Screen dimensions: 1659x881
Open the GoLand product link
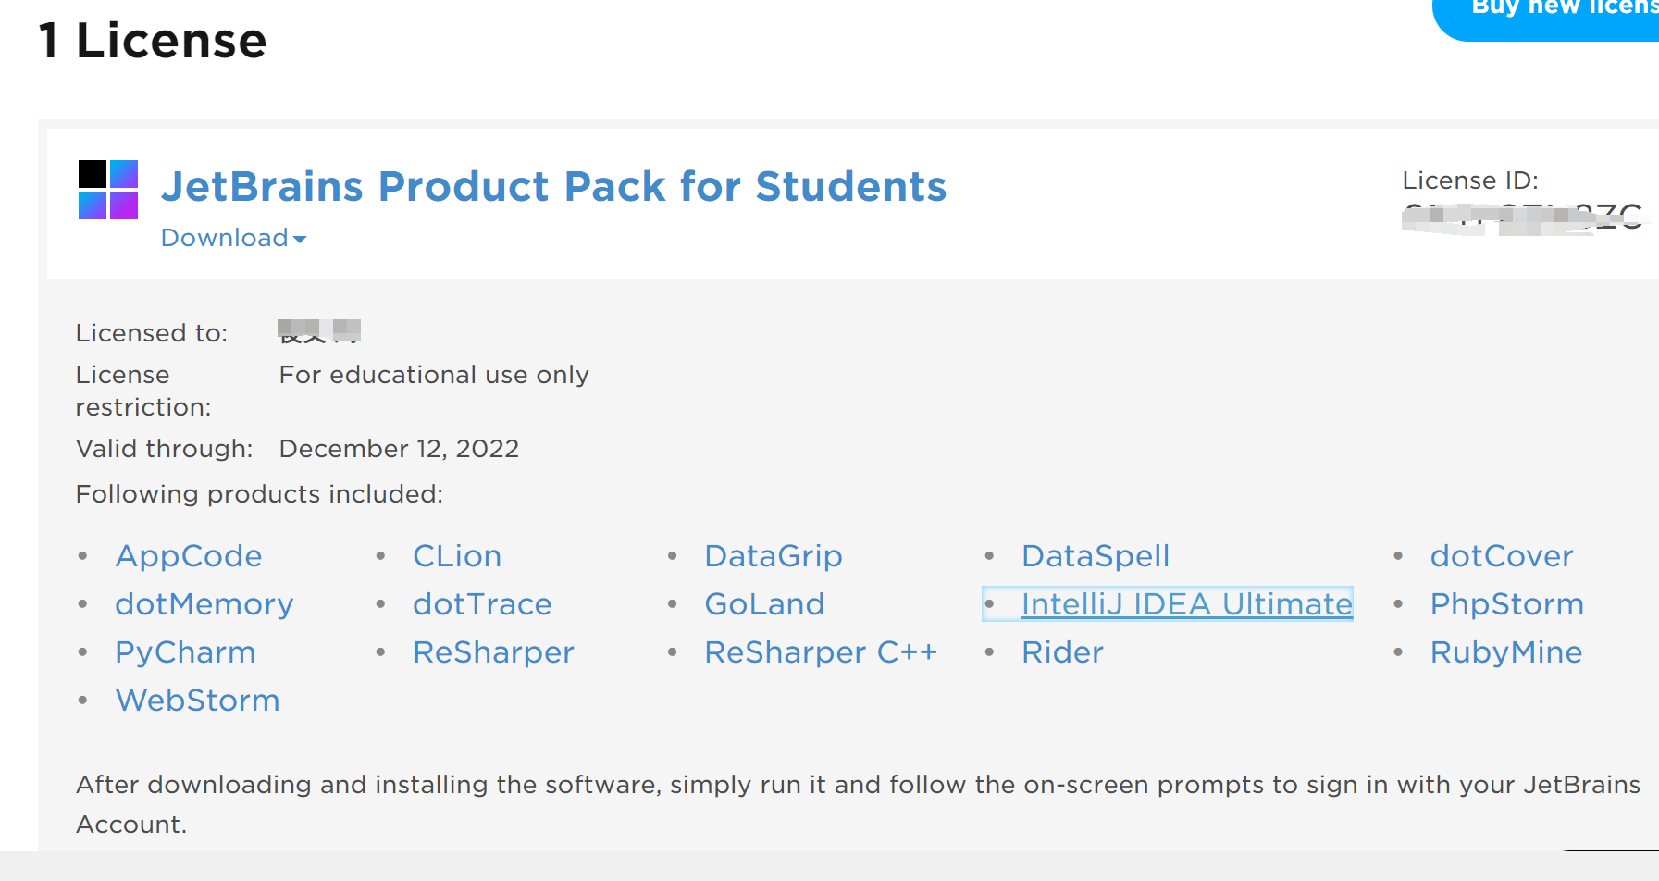[764, 604]
